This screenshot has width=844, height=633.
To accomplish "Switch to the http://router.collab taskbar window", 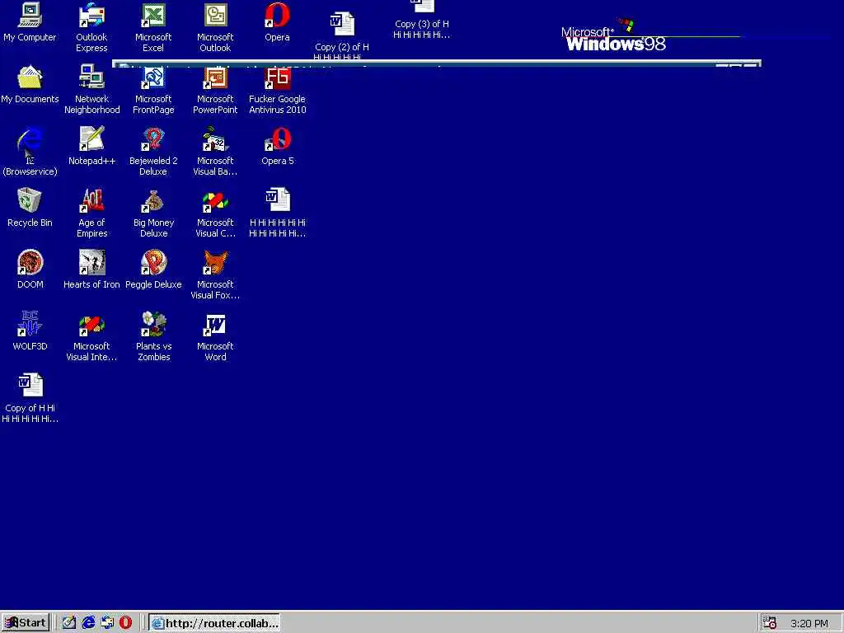I will coord(214,623).
